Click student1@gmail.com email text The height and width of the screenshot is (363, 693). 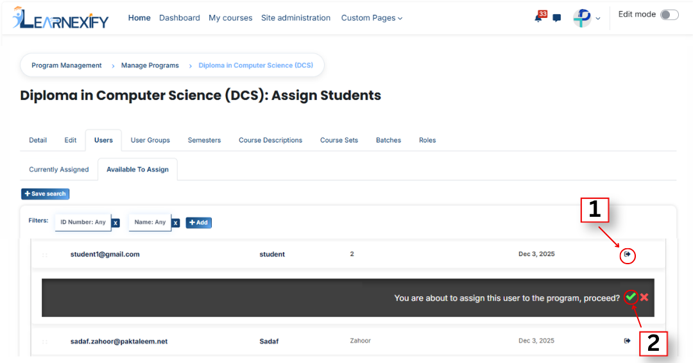[105, 255]
